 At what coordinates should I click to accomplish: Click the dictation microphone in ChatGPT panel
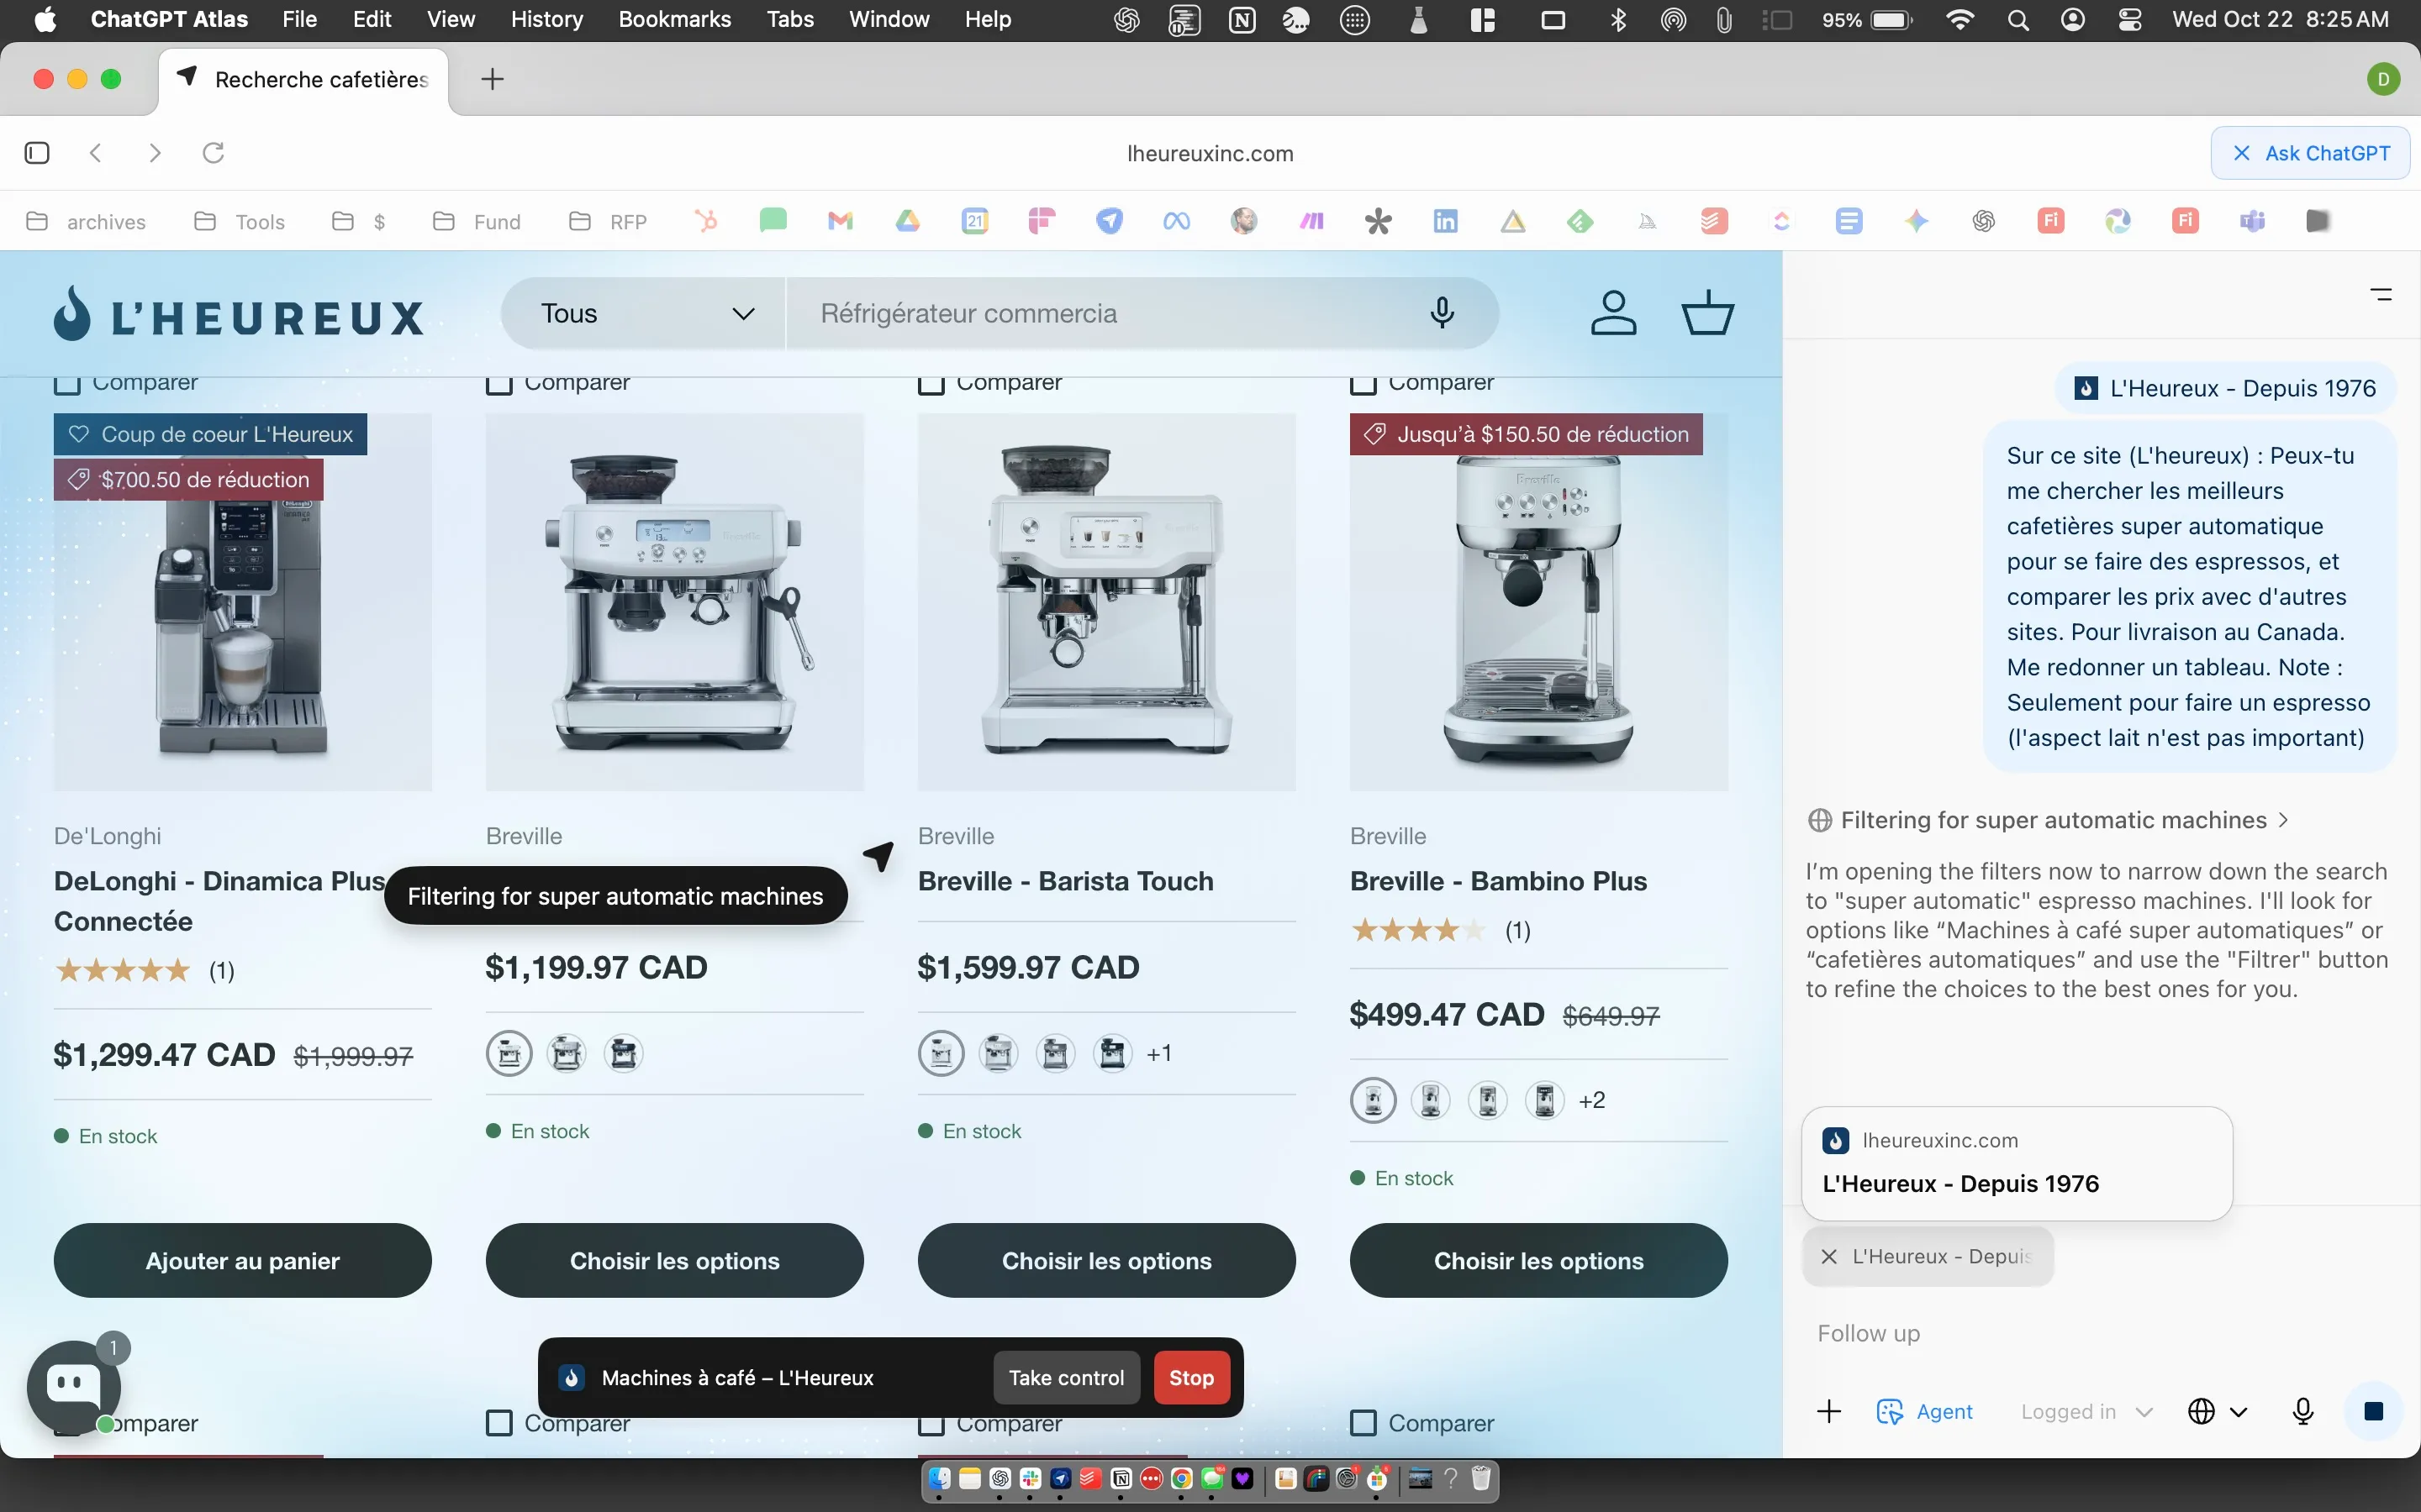2303,1411
